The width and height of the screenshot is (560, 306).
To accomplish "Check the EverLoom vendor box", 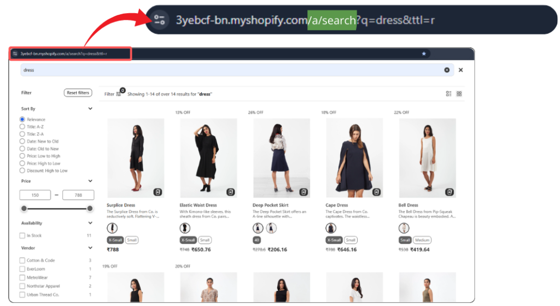I will coord(22,269).
